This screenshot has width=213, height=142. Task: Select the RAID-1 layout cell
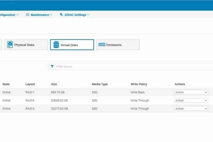click(30, 92)
